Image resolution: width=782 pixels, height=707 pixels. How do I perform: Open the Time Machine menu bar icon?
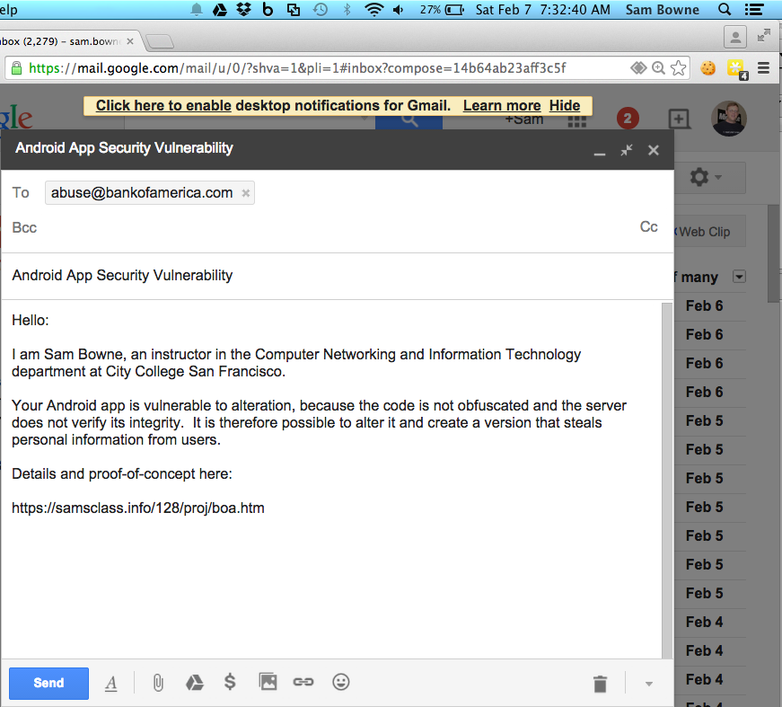(x=321, y=10)
